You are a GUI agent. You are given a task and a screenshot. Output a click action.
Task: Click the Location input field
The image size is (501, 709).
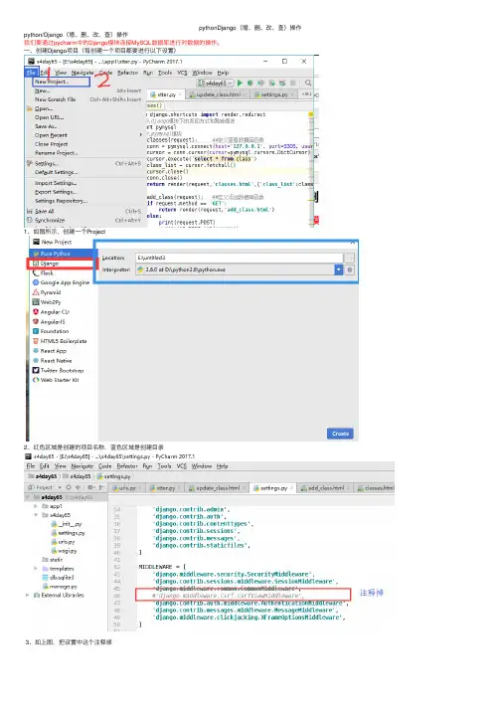240,258
